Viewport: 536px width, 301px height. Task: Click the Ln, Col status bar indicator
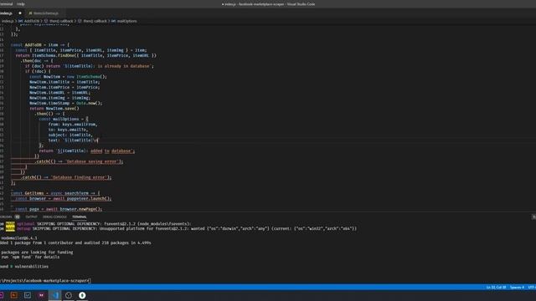tap(496, 288)
